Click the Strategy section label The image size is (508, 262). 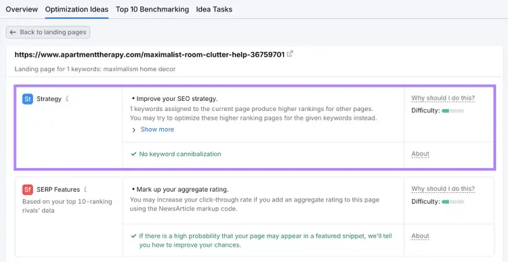click(49, 99)
